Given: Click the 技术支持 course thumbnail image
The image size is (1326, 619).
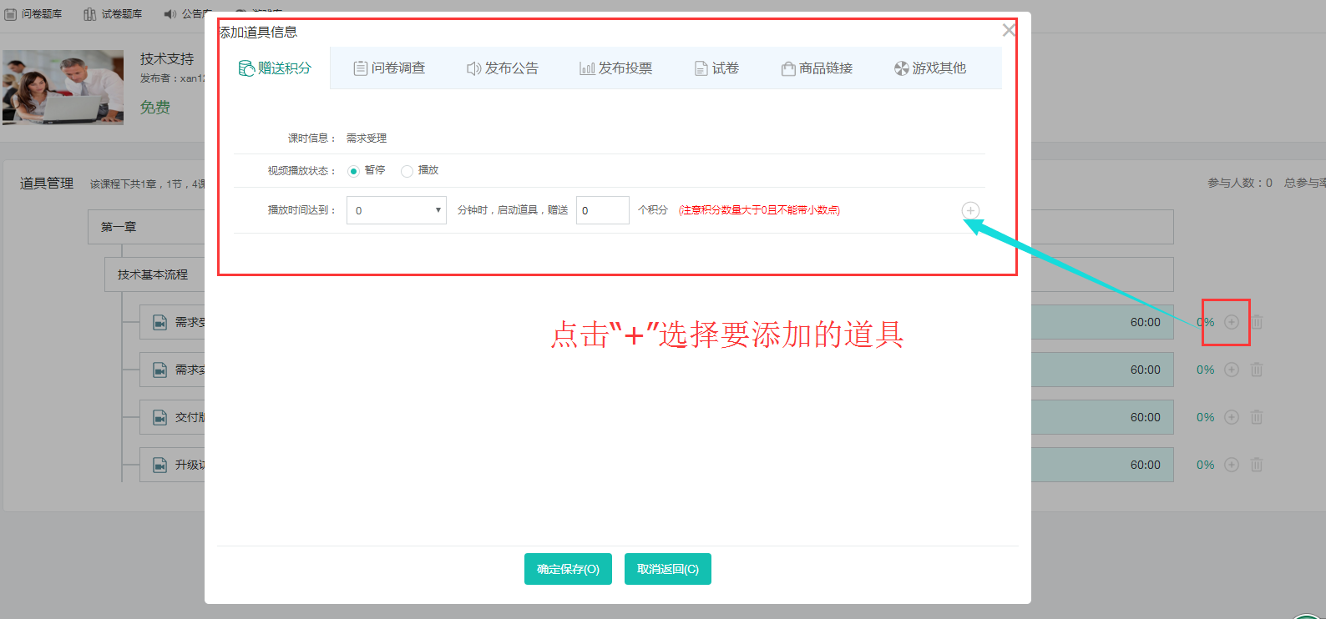Looking at the screenshot, I should point(63,88).
